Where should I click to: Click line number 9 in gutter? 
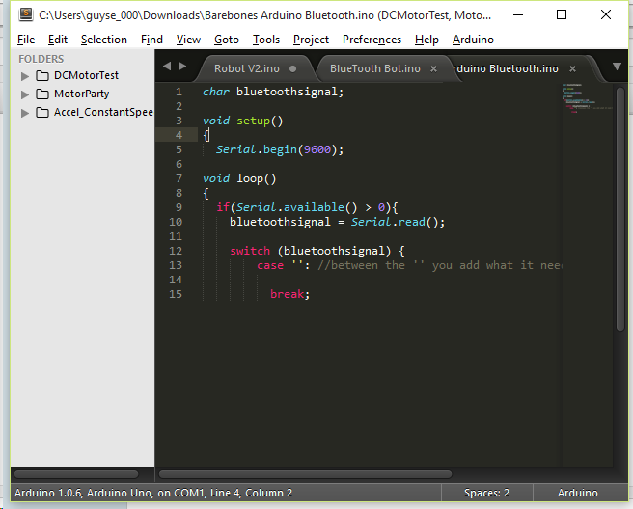click(x=179, y=207)
